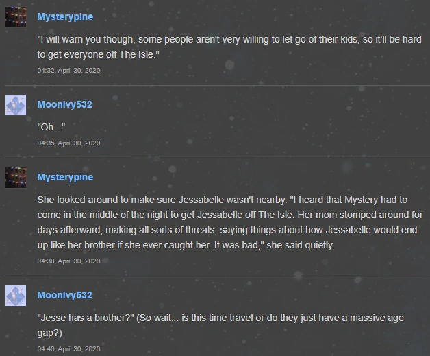Click the "days afterward, making all sorts of threats" line

(137, 230)
